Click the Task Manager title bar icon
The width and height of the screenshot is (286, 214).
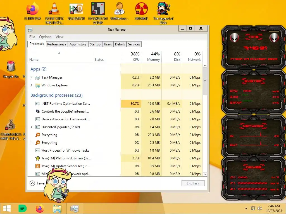tap(30, 30)
